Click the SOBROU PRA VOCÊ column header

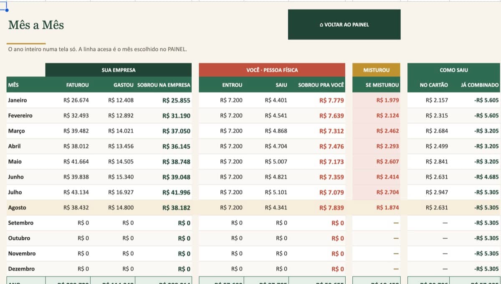321,85
